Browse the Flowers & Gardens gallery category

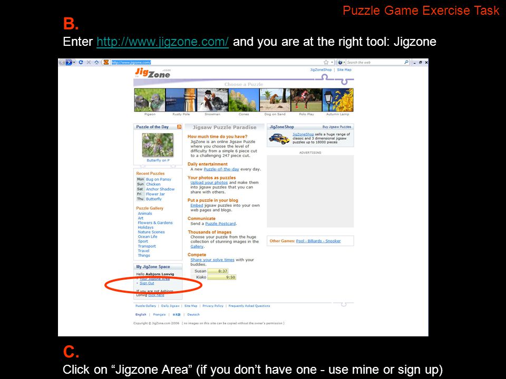pyautogui.click(x=155, y=223)
